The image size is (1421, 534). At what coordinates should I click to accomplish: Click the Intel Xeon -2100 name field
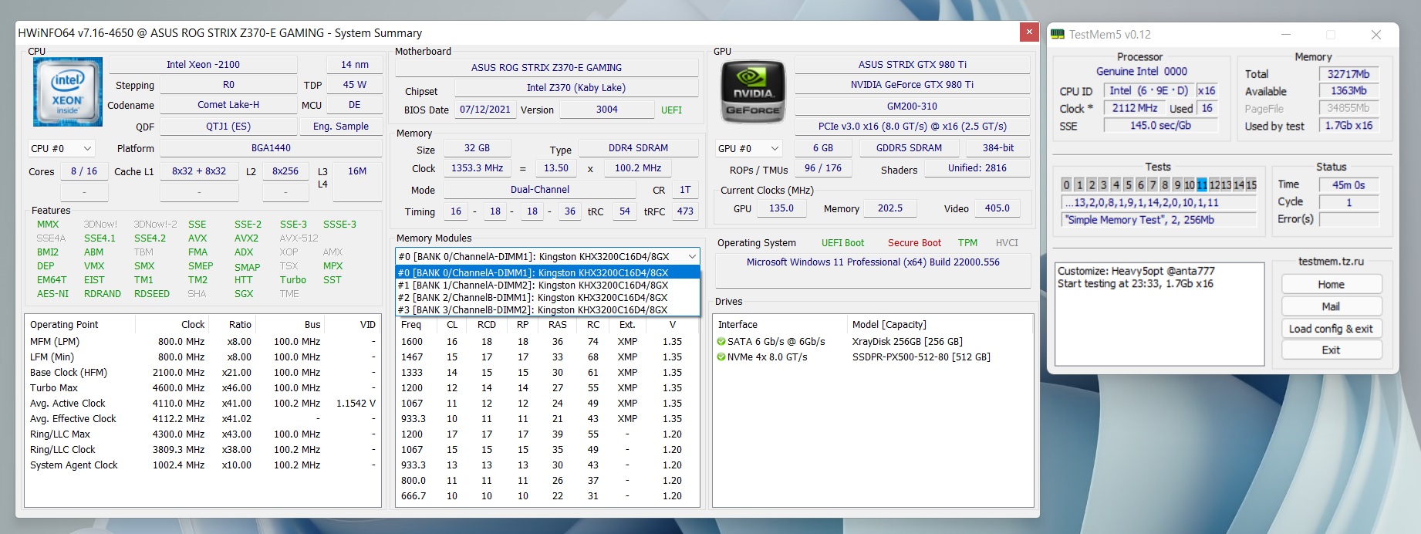[203, 65]
